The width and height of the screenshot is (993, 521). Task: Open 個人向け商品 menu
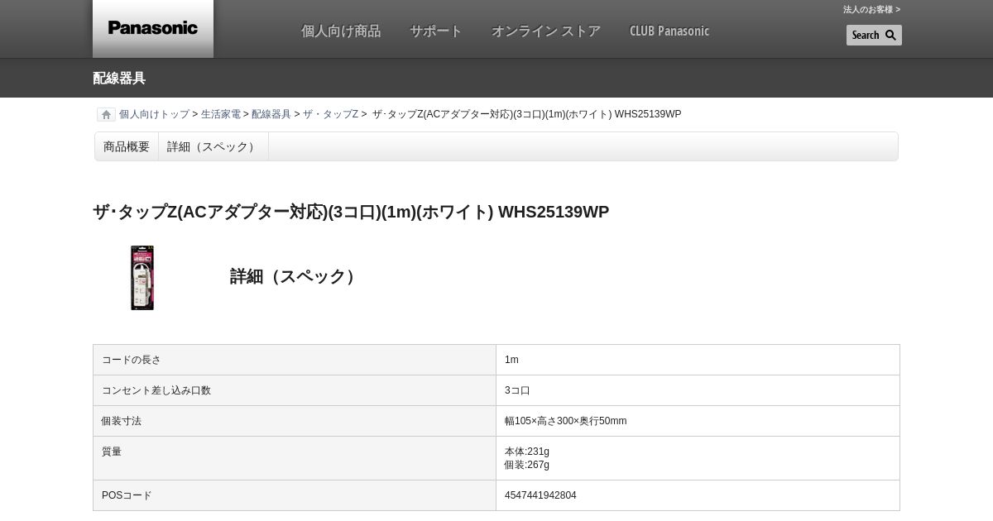[341, 31]
